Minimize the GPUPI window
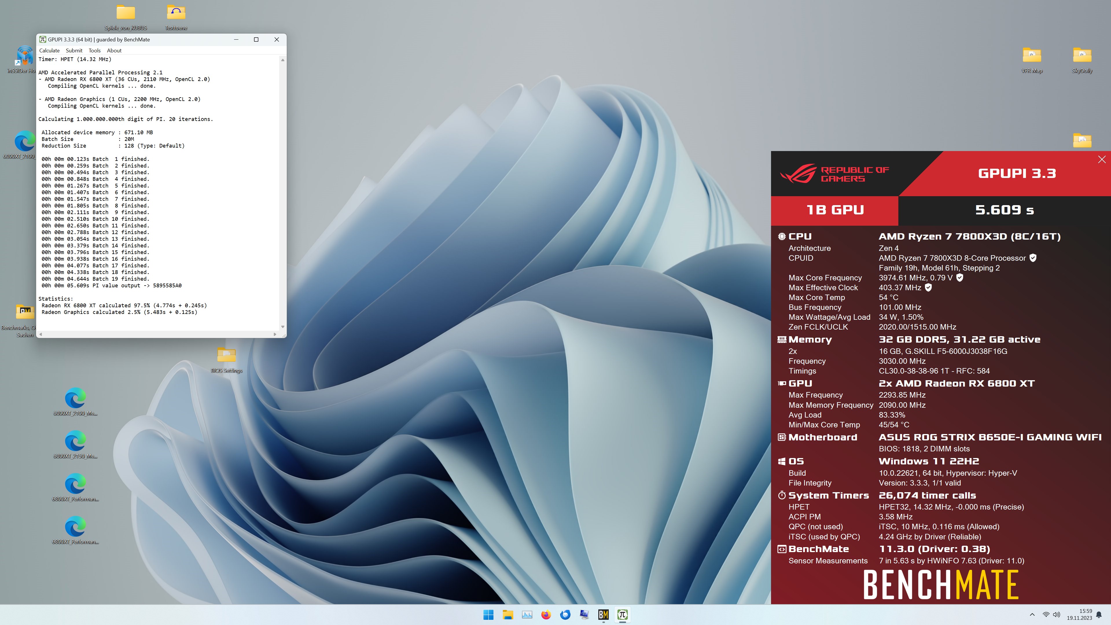Image resolution: width=1111 pixels, height=625 pixels. pyautogui.click(x=236, y=39)
